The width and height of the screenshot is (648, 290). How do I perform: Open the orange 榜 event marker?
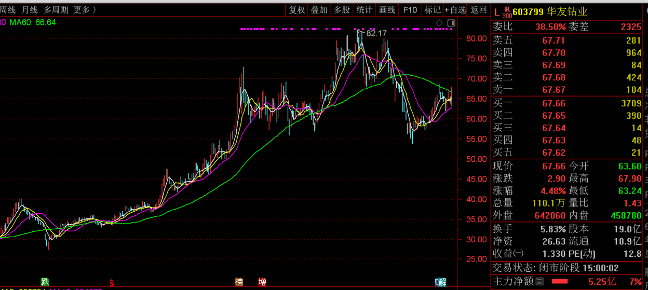click(x=239, y=282)
